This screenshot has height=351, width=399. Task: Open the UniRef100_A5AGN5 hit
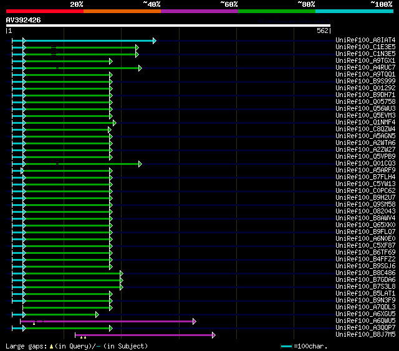(x=365, y=136)
